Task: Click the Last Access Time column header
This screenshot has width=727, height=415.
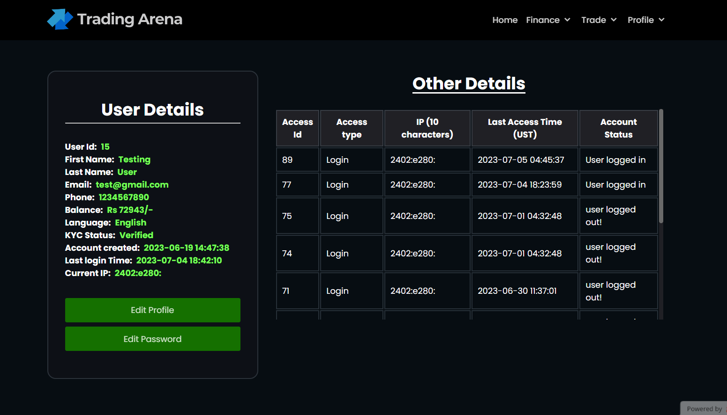Action: coord(525,128)
